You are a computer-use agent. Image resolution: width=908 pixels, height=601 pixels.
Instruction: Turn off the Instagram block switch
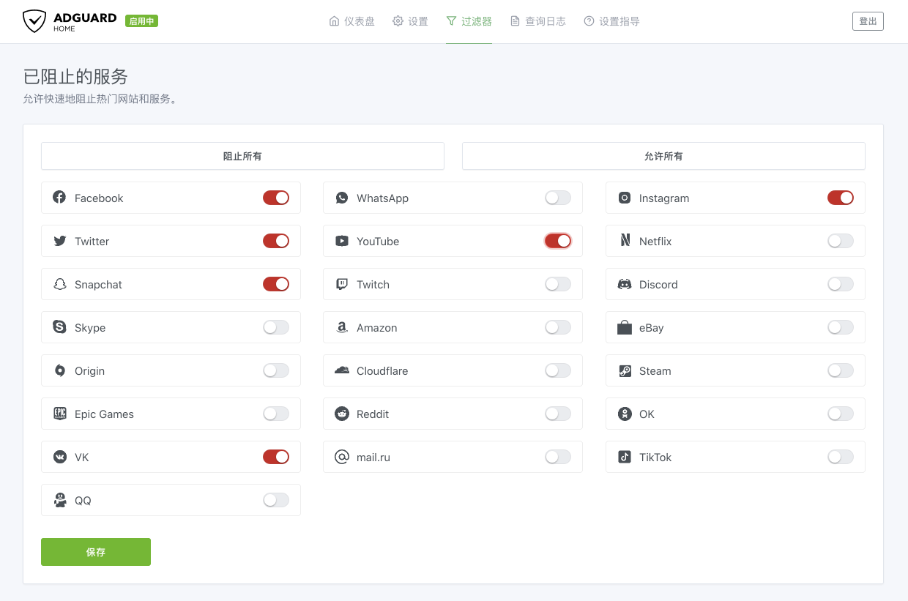(841, 198)
